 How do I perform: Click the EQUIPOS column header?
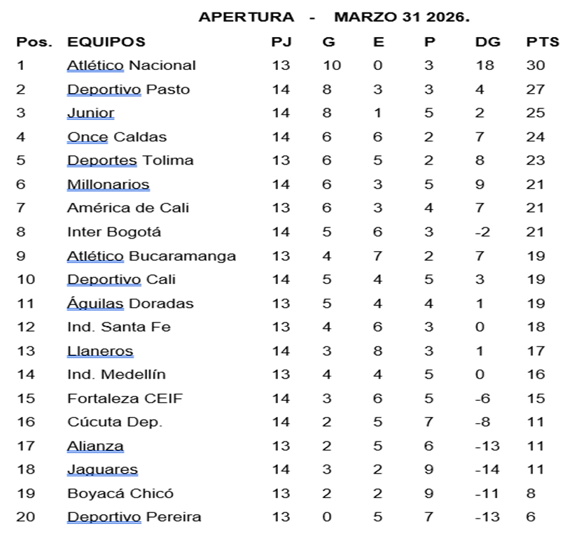pos(106,42)
